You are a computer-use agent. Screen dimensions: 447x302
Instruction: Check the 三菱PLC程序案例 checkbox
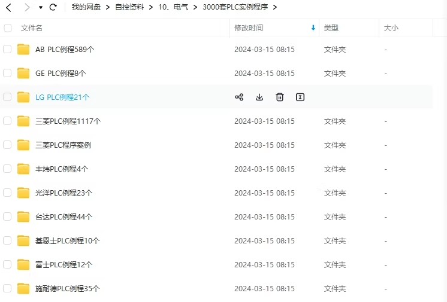pyautogui.click(x=7, y=145)
